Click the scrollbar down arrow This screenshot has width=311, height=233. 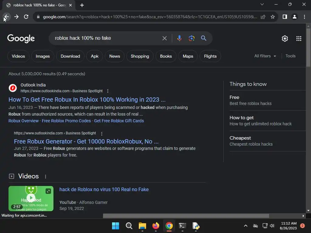pyautogui.click(x=308, y=211)
